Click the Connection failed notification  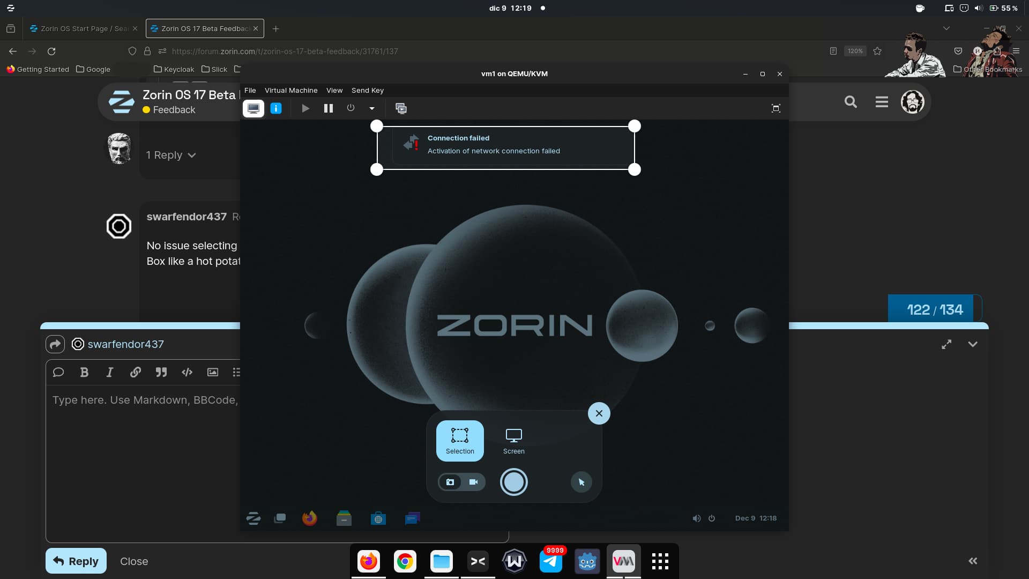[x=513, y=145]
